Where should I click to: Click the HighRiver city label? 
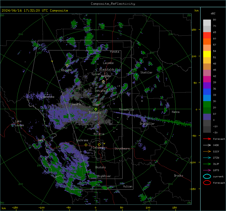pos(104,176)
